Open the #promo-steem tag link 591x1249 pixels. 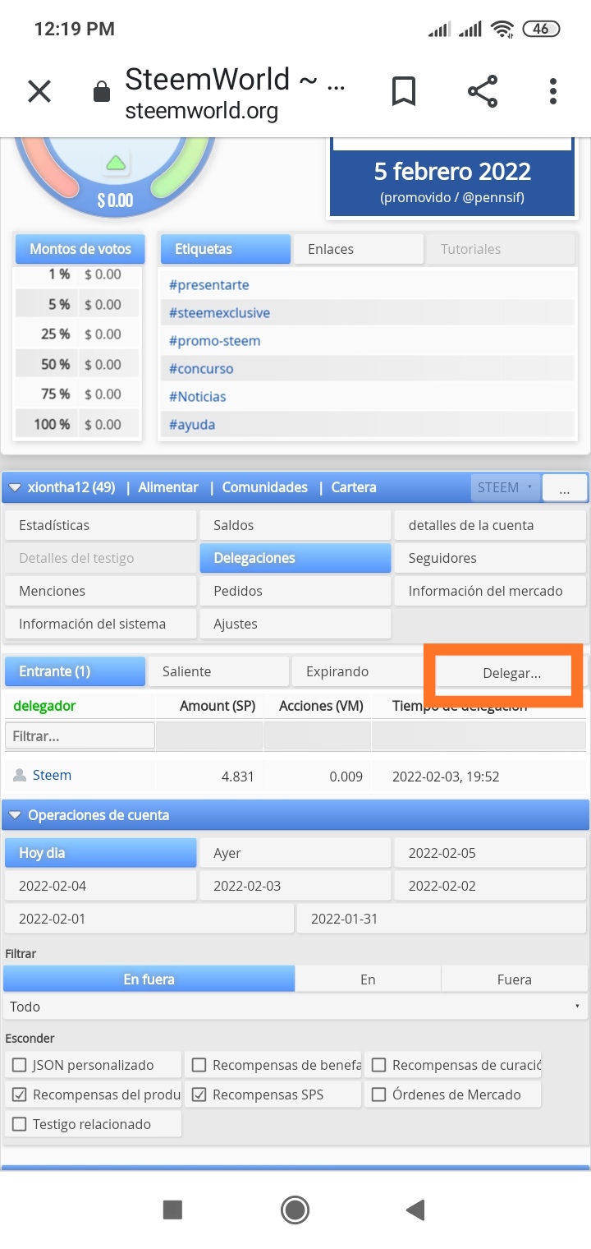pyautogui.click(x=215, y=341)
